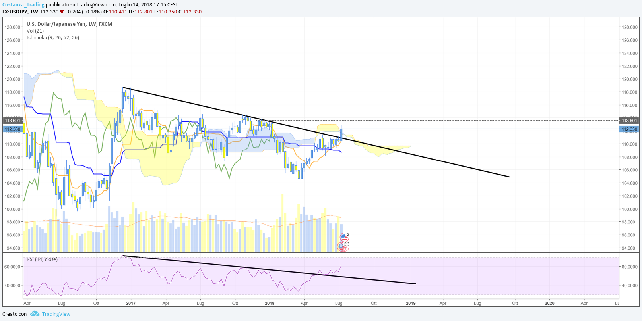Select the H:112.801 high value
The image size is (642, 321).
[141, 12]
